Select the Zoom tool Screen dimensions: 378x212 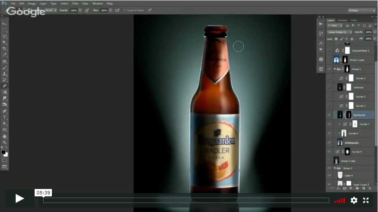point(5,142)
